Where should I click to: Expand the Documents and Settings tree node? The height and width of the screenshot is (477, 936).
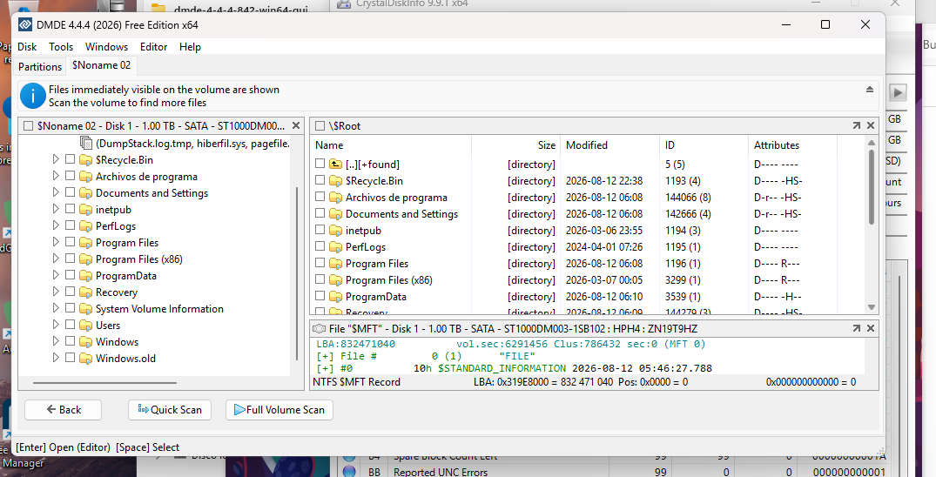point(56,193)
